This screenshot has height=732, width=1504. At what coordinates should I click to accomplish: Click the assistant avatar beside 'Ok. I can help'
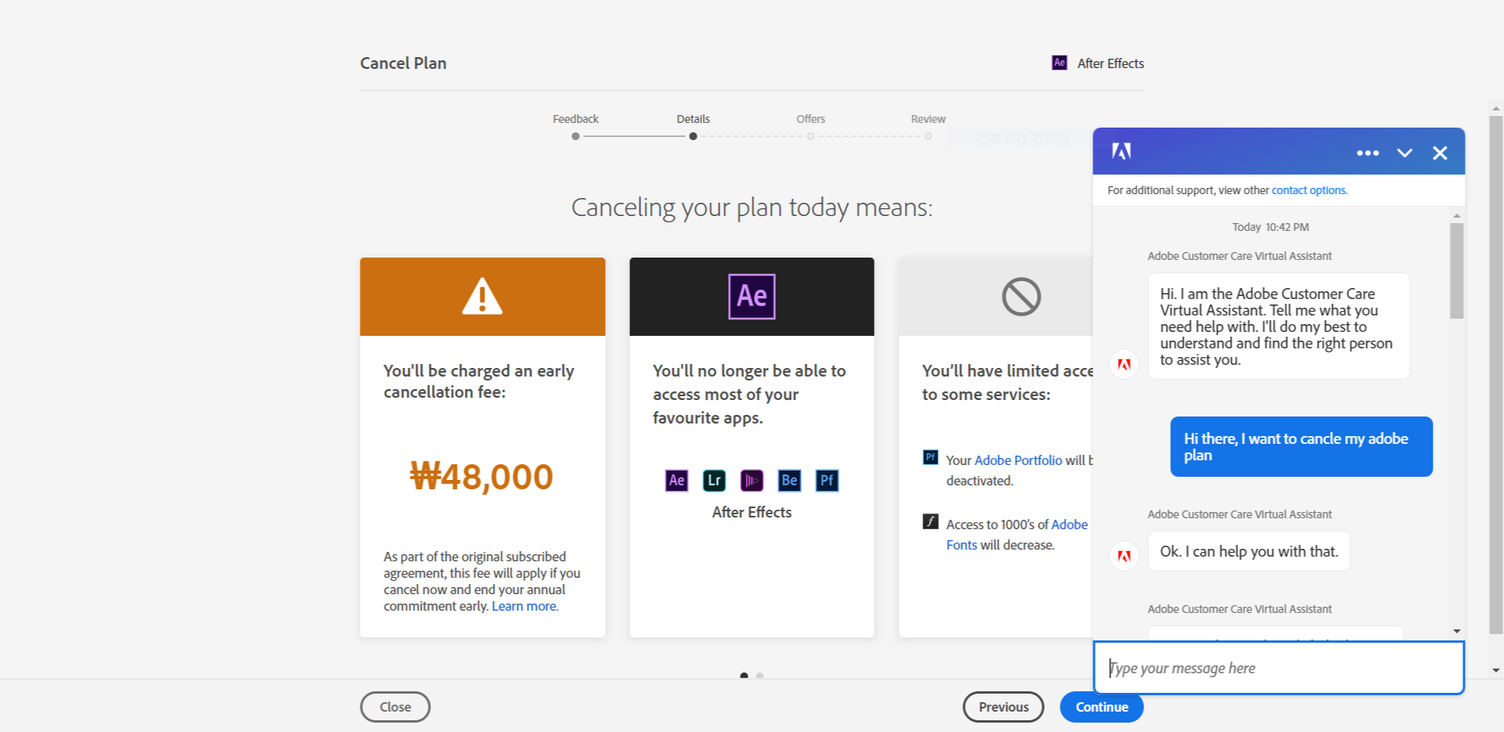[x=1124, y=556]
